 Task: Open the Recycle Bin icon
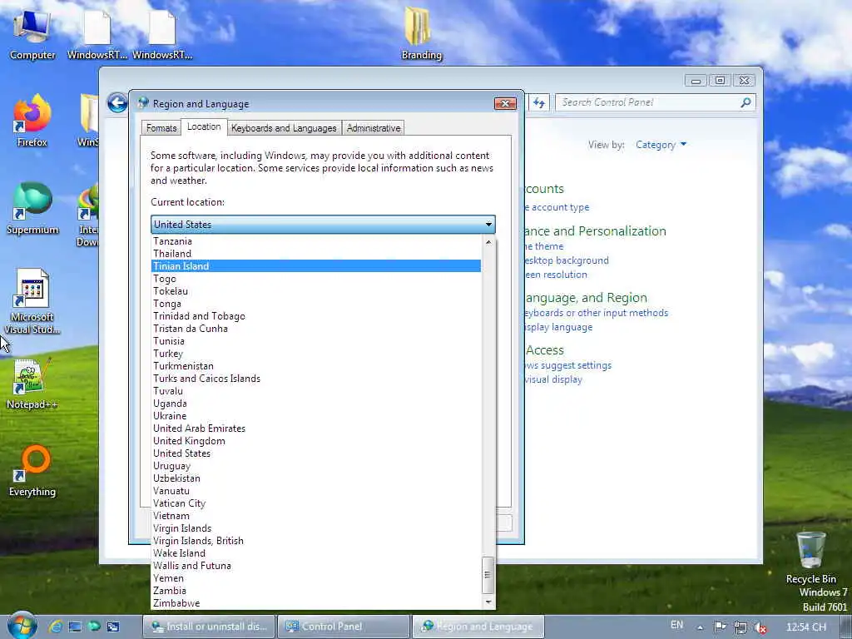(x=810, y=558)
